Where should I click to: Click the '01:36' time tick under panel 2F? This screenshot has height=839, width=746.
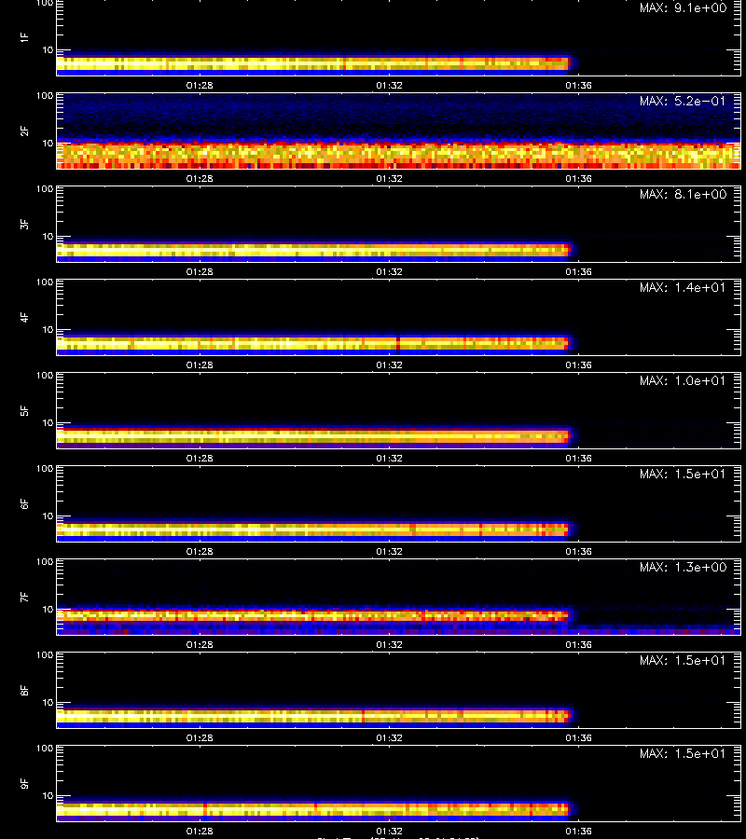tap(578, 179)
